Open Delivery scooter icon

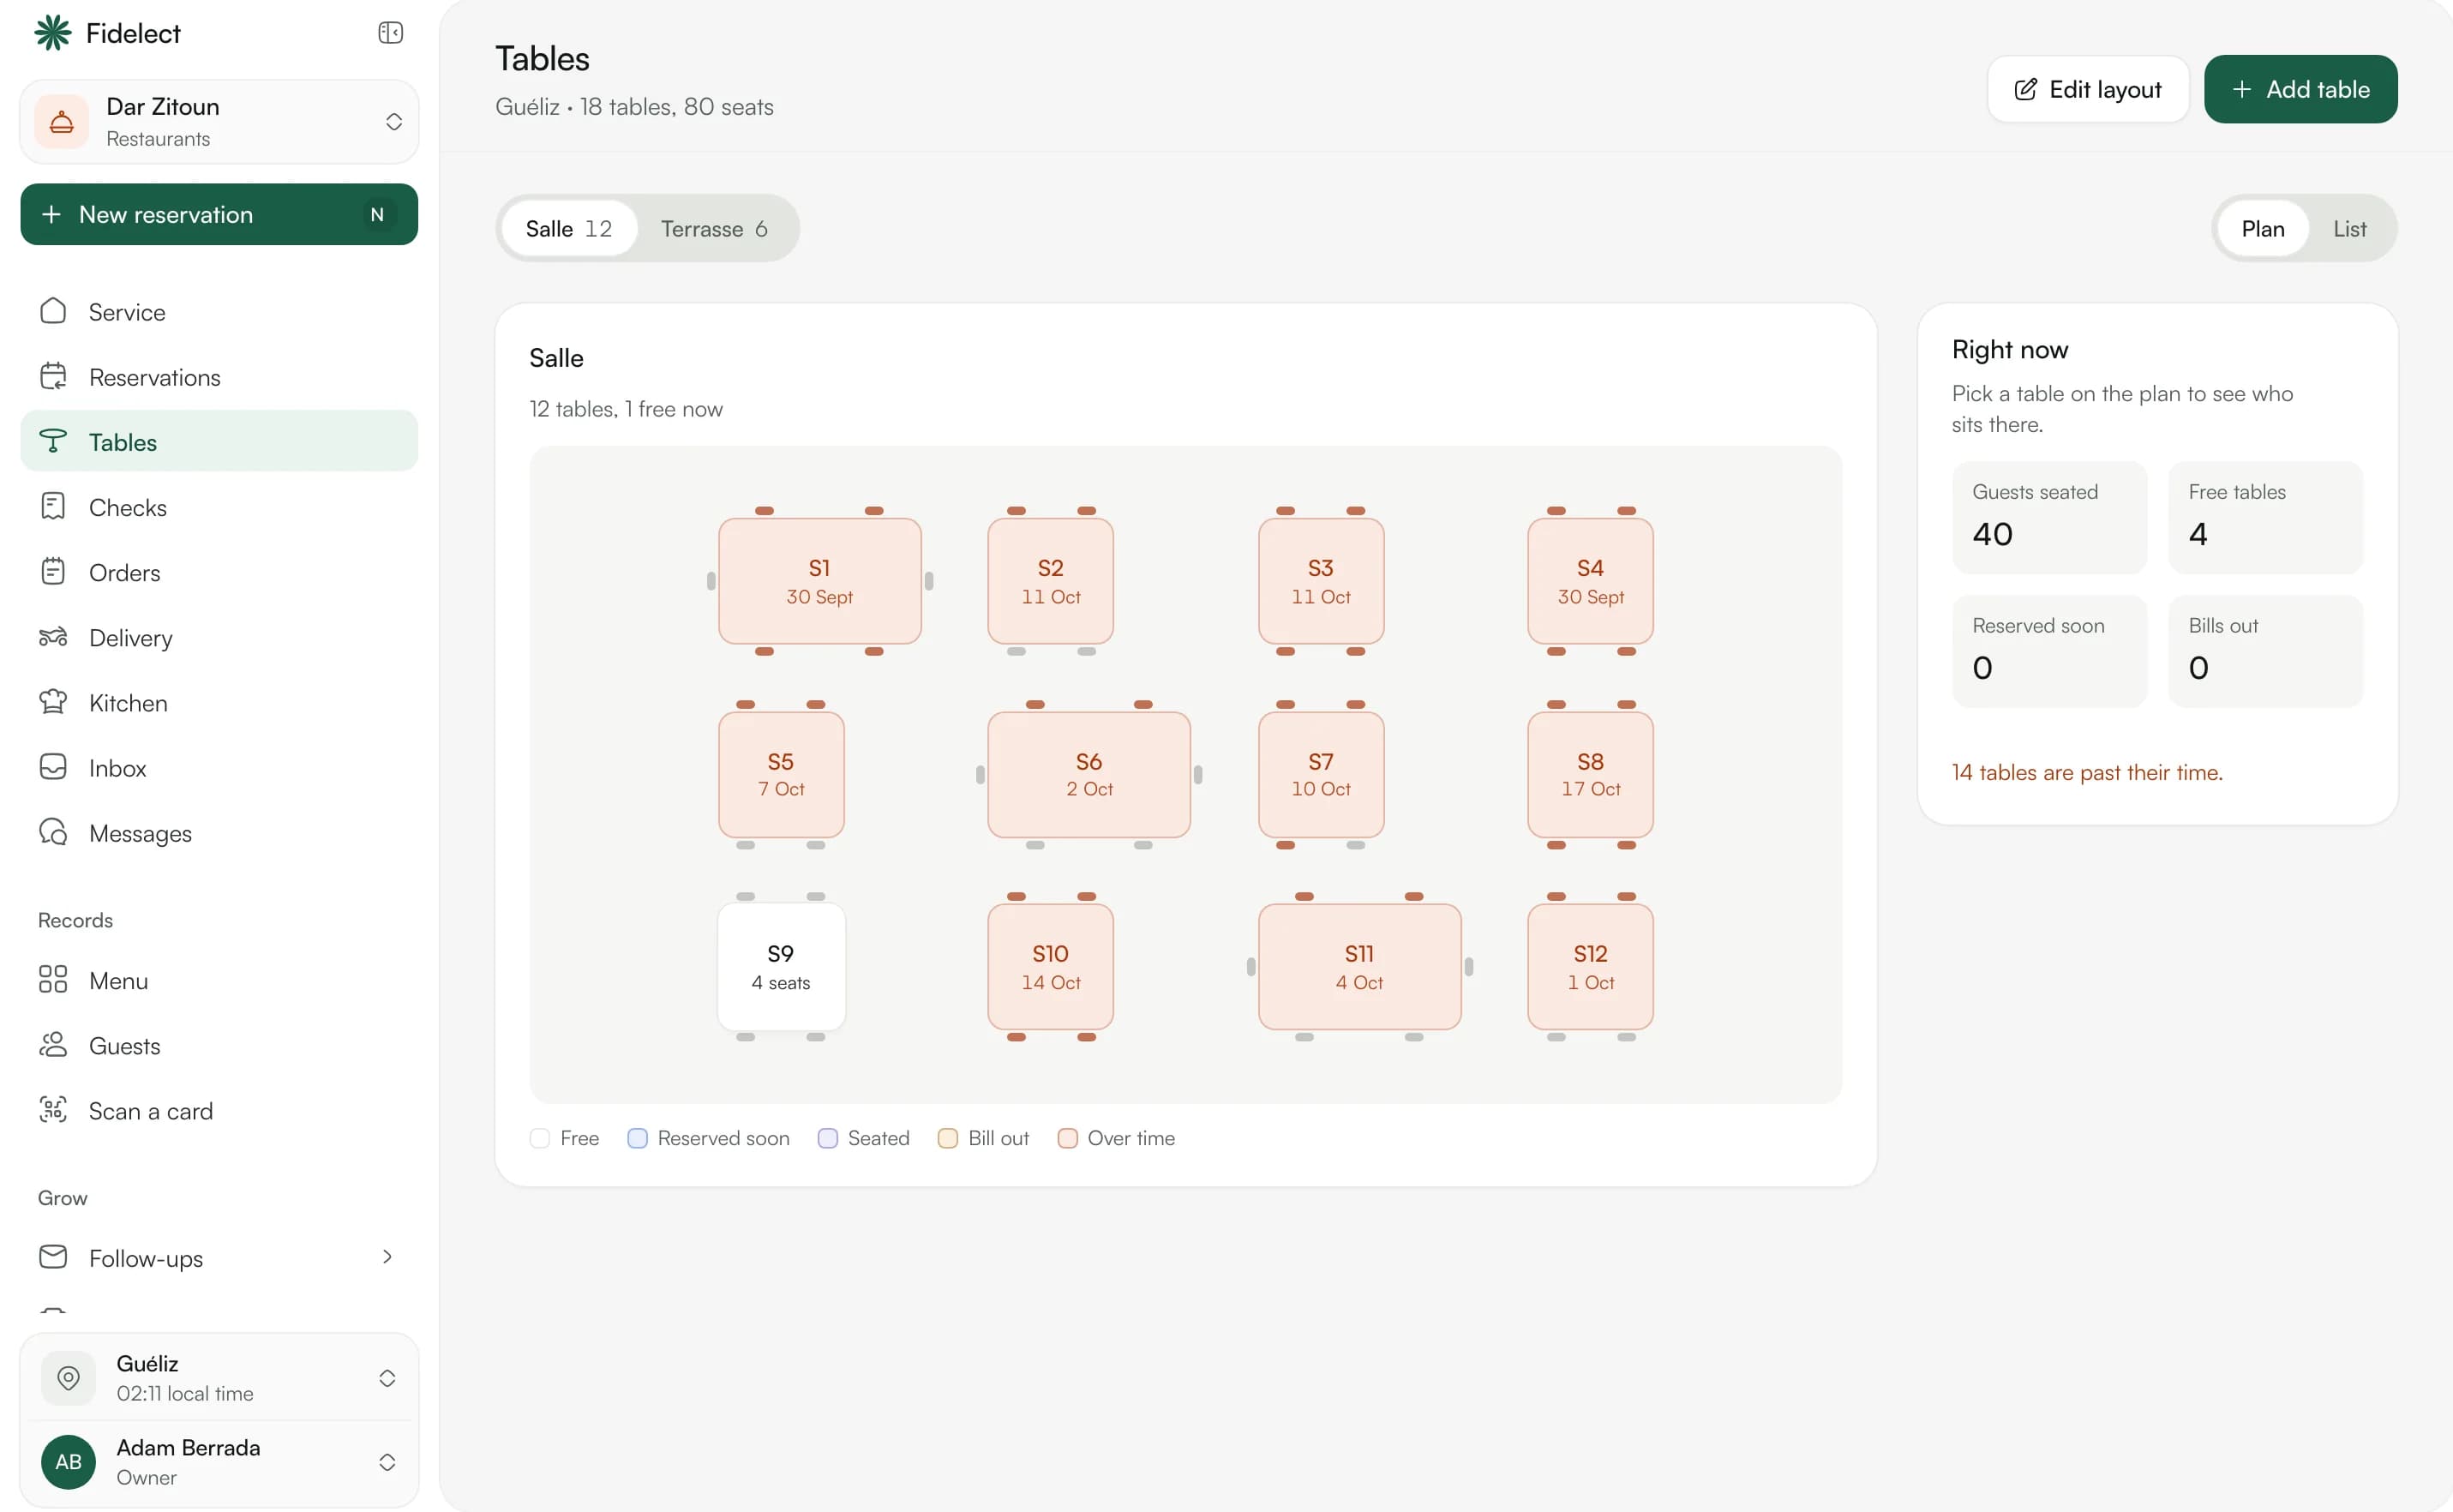tap(53, 637)
